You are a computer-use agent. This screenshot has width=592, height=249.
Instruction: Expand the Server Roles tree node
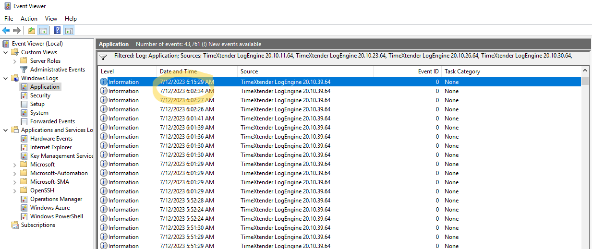[x=15, y=61]
